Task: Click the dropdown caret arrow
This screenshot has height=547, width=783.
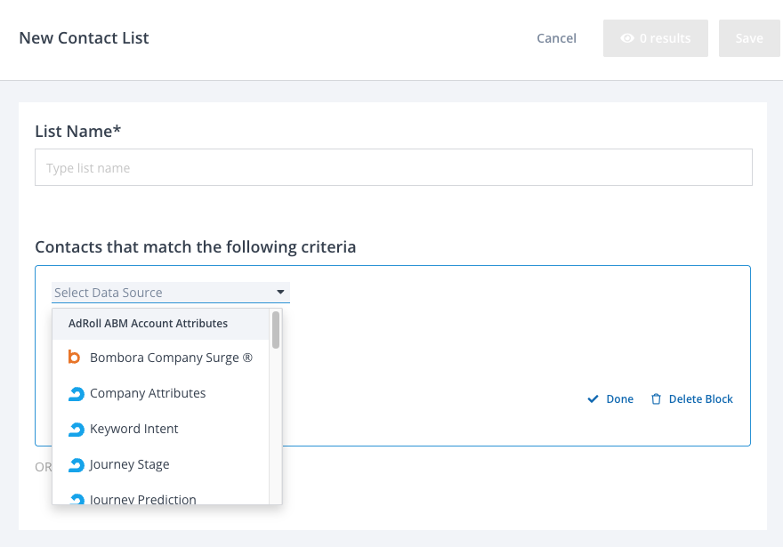Action: coord(280,292)
